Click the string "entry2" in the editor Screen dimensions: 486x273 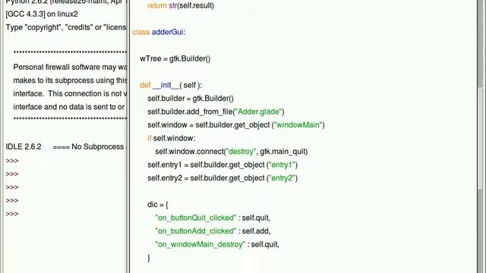pos(282,178)
